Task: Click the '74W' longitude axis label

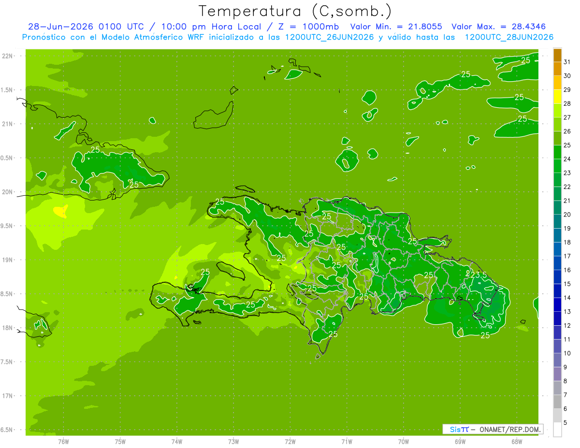Action: pos(177,441)
